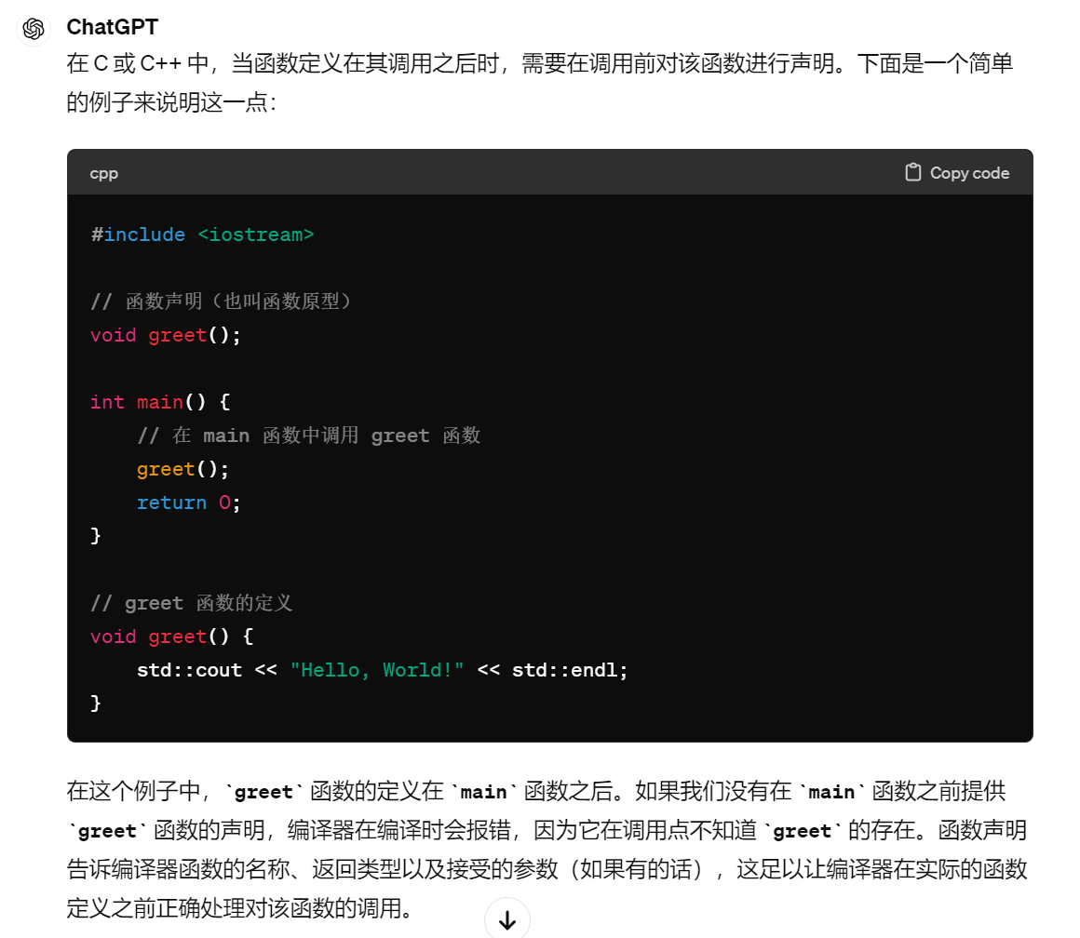Click the std::cout Hello, World! line
Image resolution: width=1080 pixels, height=938 pixels.
pyautogui.click(x=383, y=670)
